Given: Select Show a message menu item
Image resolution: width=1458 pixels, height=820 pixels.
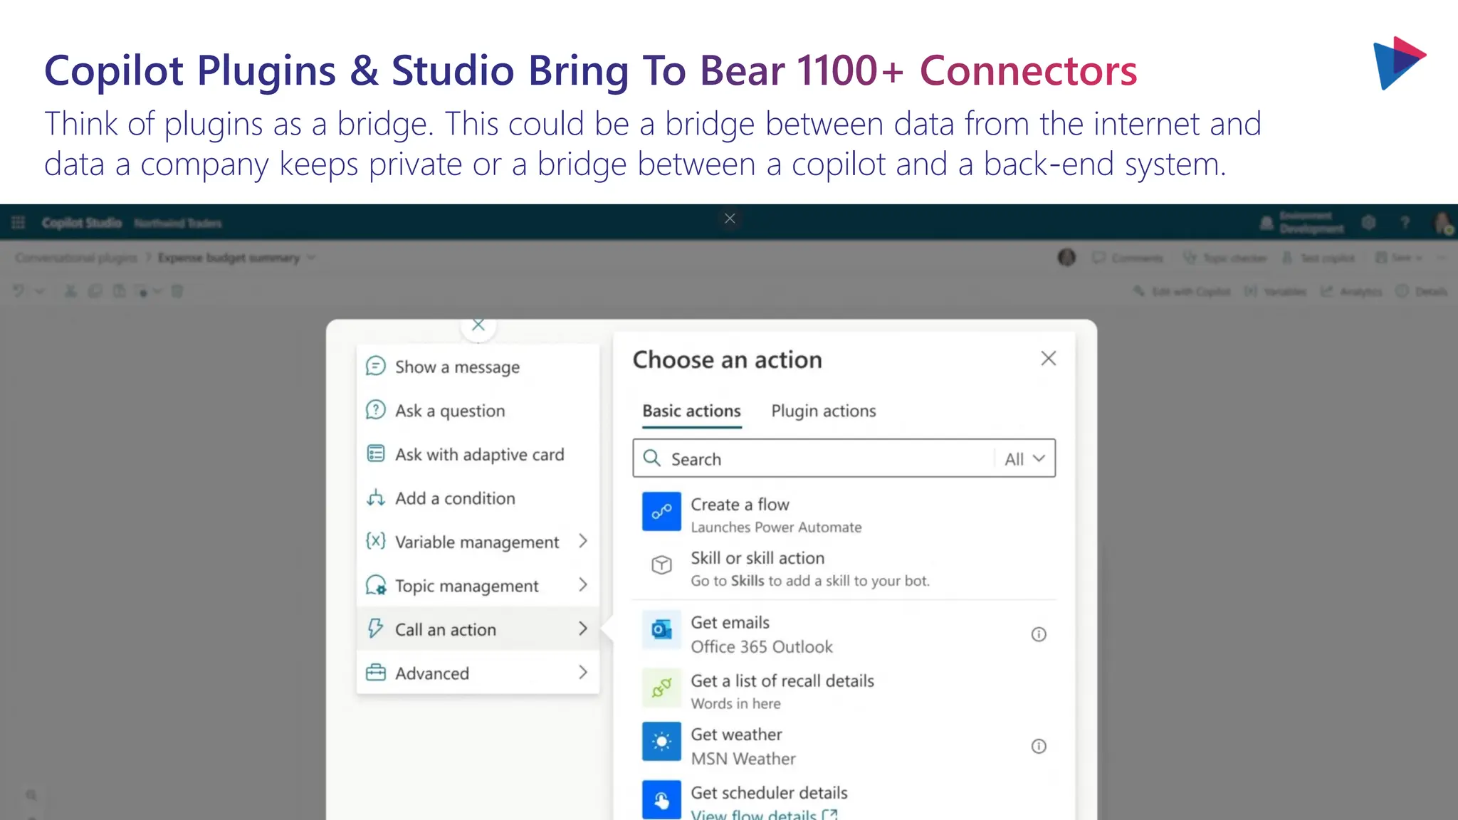Looking at the screenshot, I should click(478, 367).
